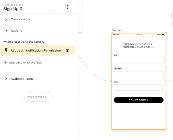Select the greeting text at top of phone screen
This screenshot has height=140, width=173.
139,46
